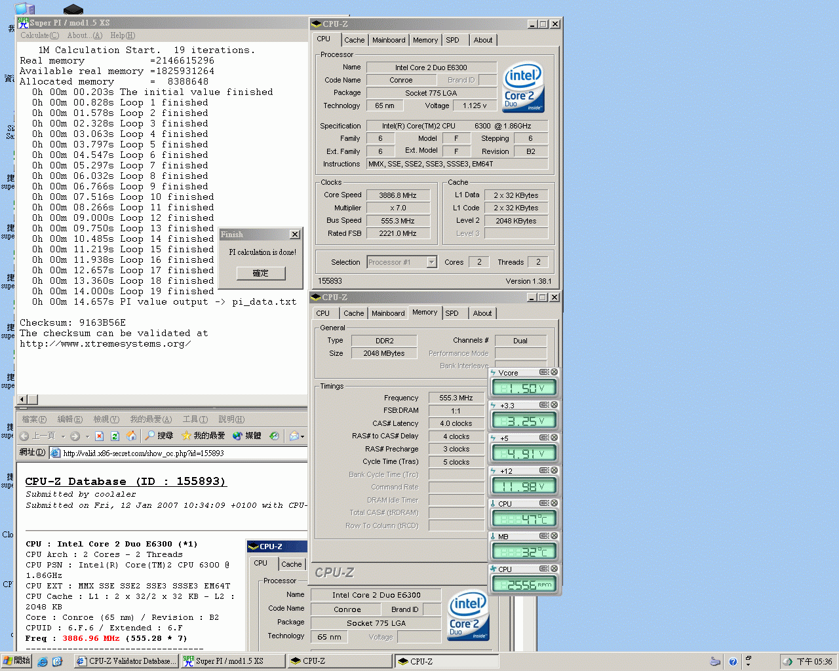Go to the IE Home page icon
The width and height of the screenshot is (839, 671).
point(131,436)
